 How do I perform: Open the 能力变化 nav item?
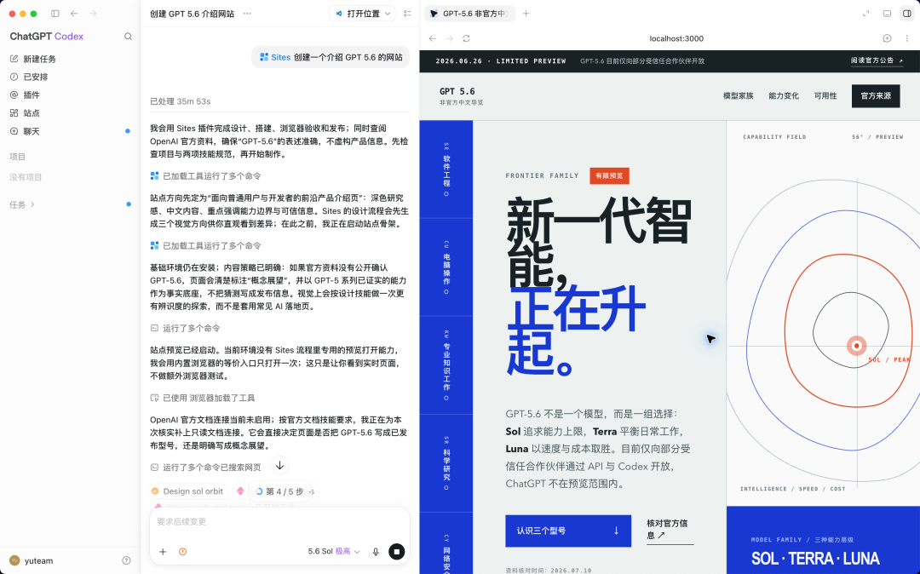tap(784, 96)
